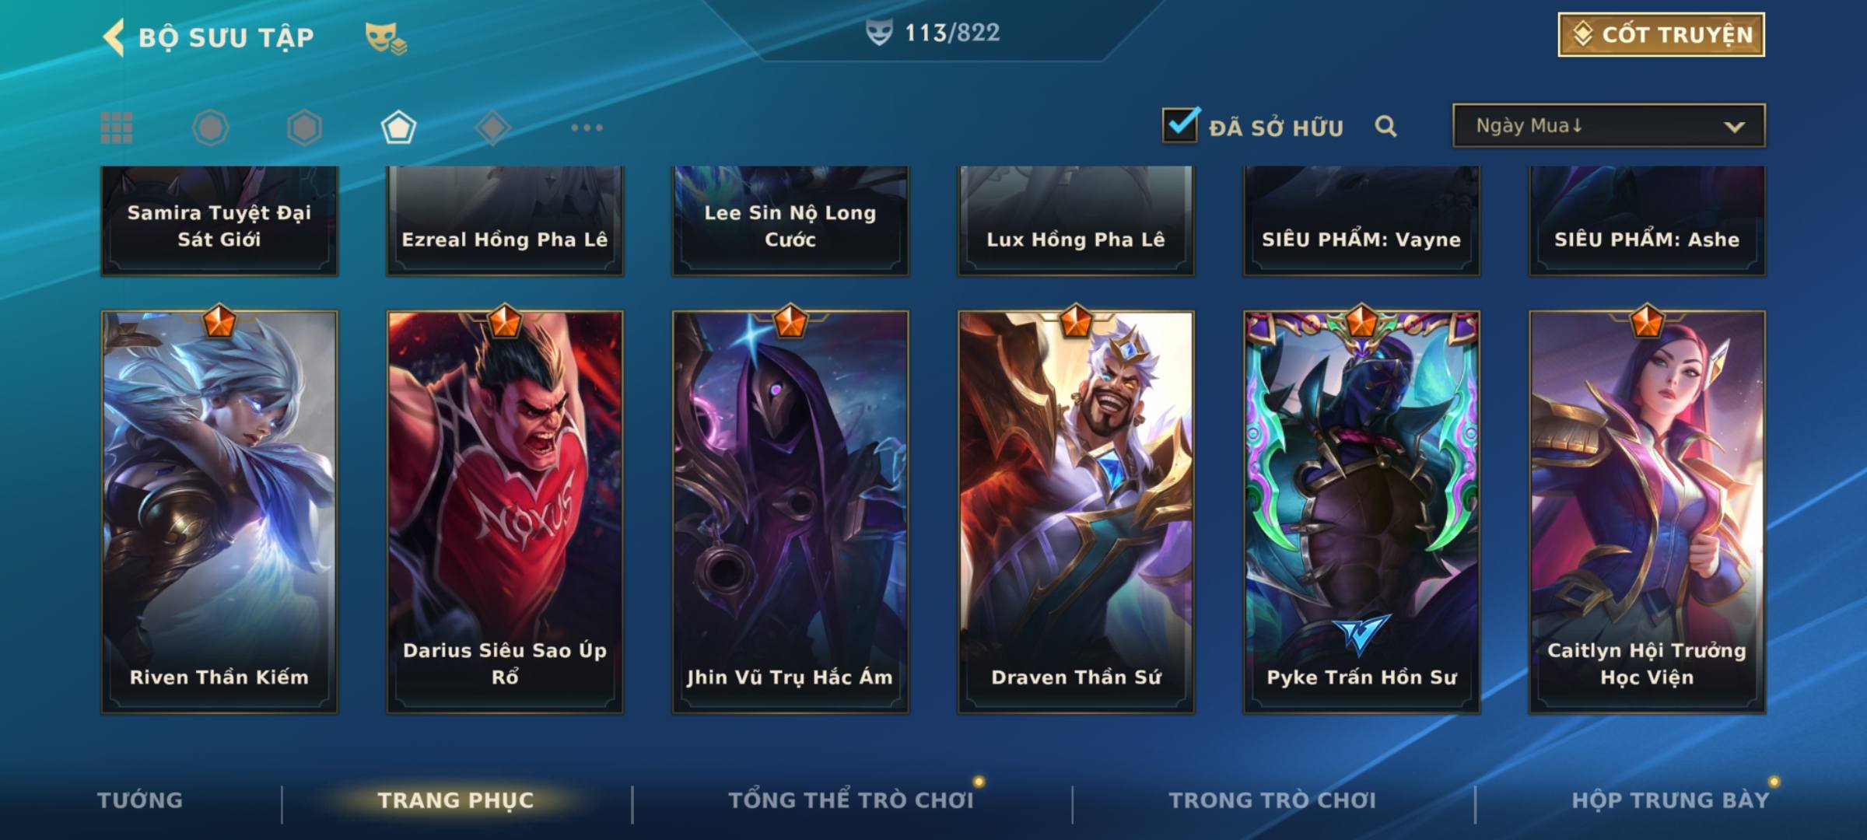Open the Hộp Trưng Bày tab
Image resolution: width=1867 pixels, height=840 pixels.
tap(1670, 800)
